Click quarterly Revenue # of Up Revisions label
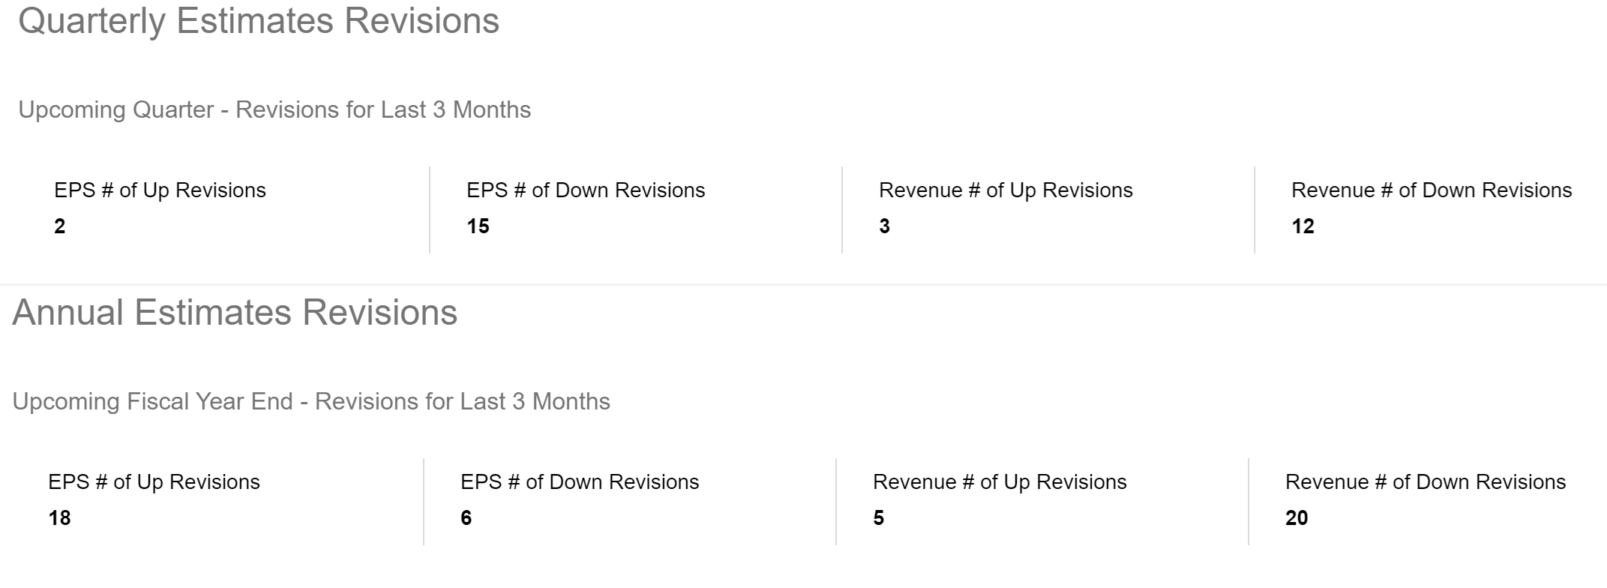Screen dimensions: 1607x588 click(1006, 190)
